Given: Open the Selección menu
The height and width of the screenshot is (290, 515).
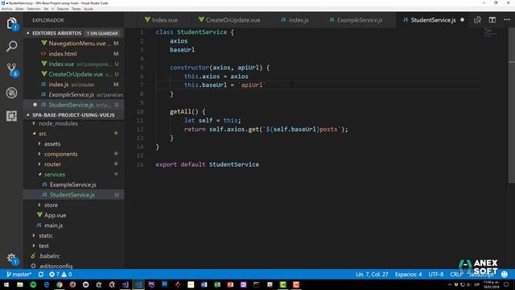Looking at the screenshot, I should click(34, 9).
